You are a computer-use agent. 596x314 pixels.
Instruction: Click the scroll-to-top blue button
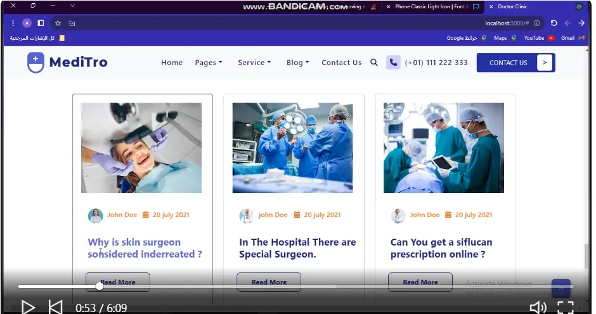click(x=561, y=289)
